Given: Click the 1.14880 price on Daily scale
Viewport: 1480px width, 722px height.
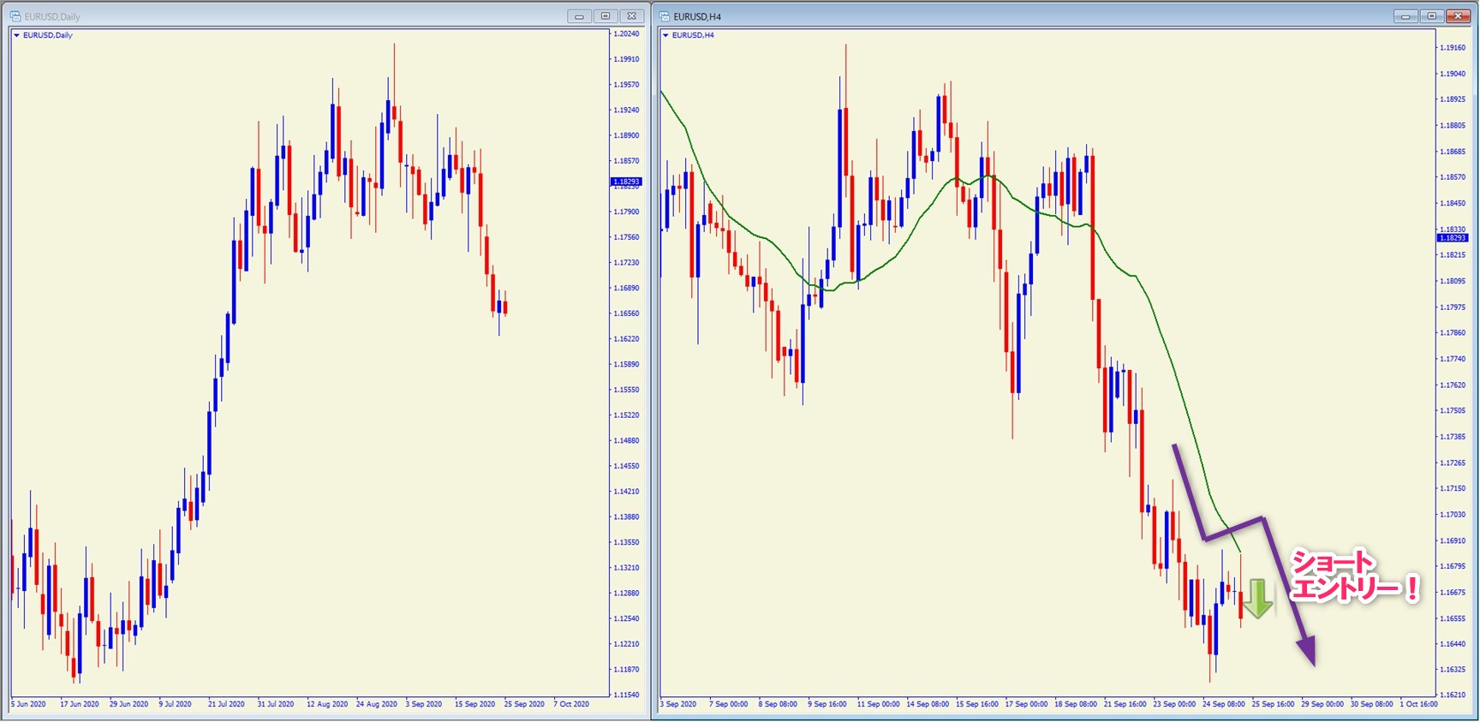Looking at the screenshot, I should [x=627, y=440].
